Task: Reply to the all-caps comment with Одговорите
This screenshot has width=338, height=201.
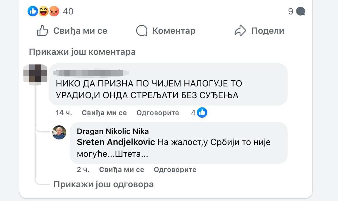Action: tap(158, 113)
